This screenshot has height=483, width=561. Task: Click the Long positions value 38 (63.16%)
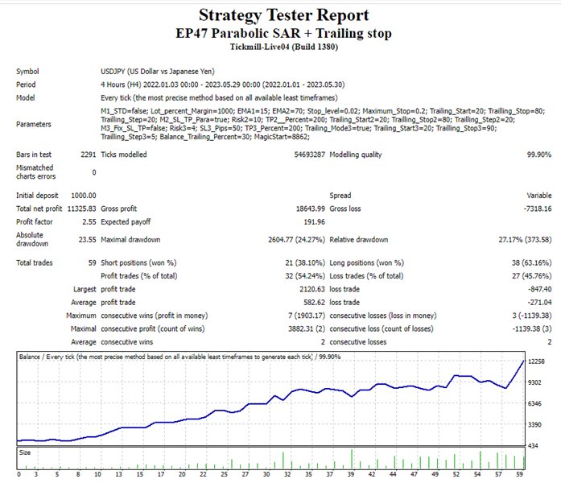pyautogui.click(x=531, y=262)
